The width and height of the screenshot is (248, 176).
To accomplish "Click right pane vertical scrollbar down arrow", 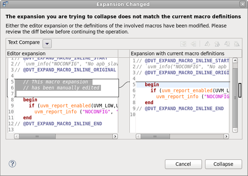I will [x=235, y=130].
